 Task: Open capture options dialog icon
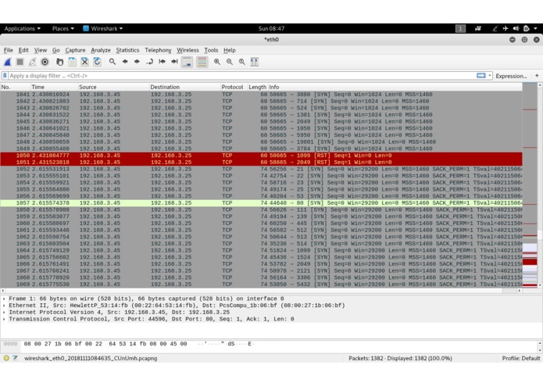pos(45,62)
